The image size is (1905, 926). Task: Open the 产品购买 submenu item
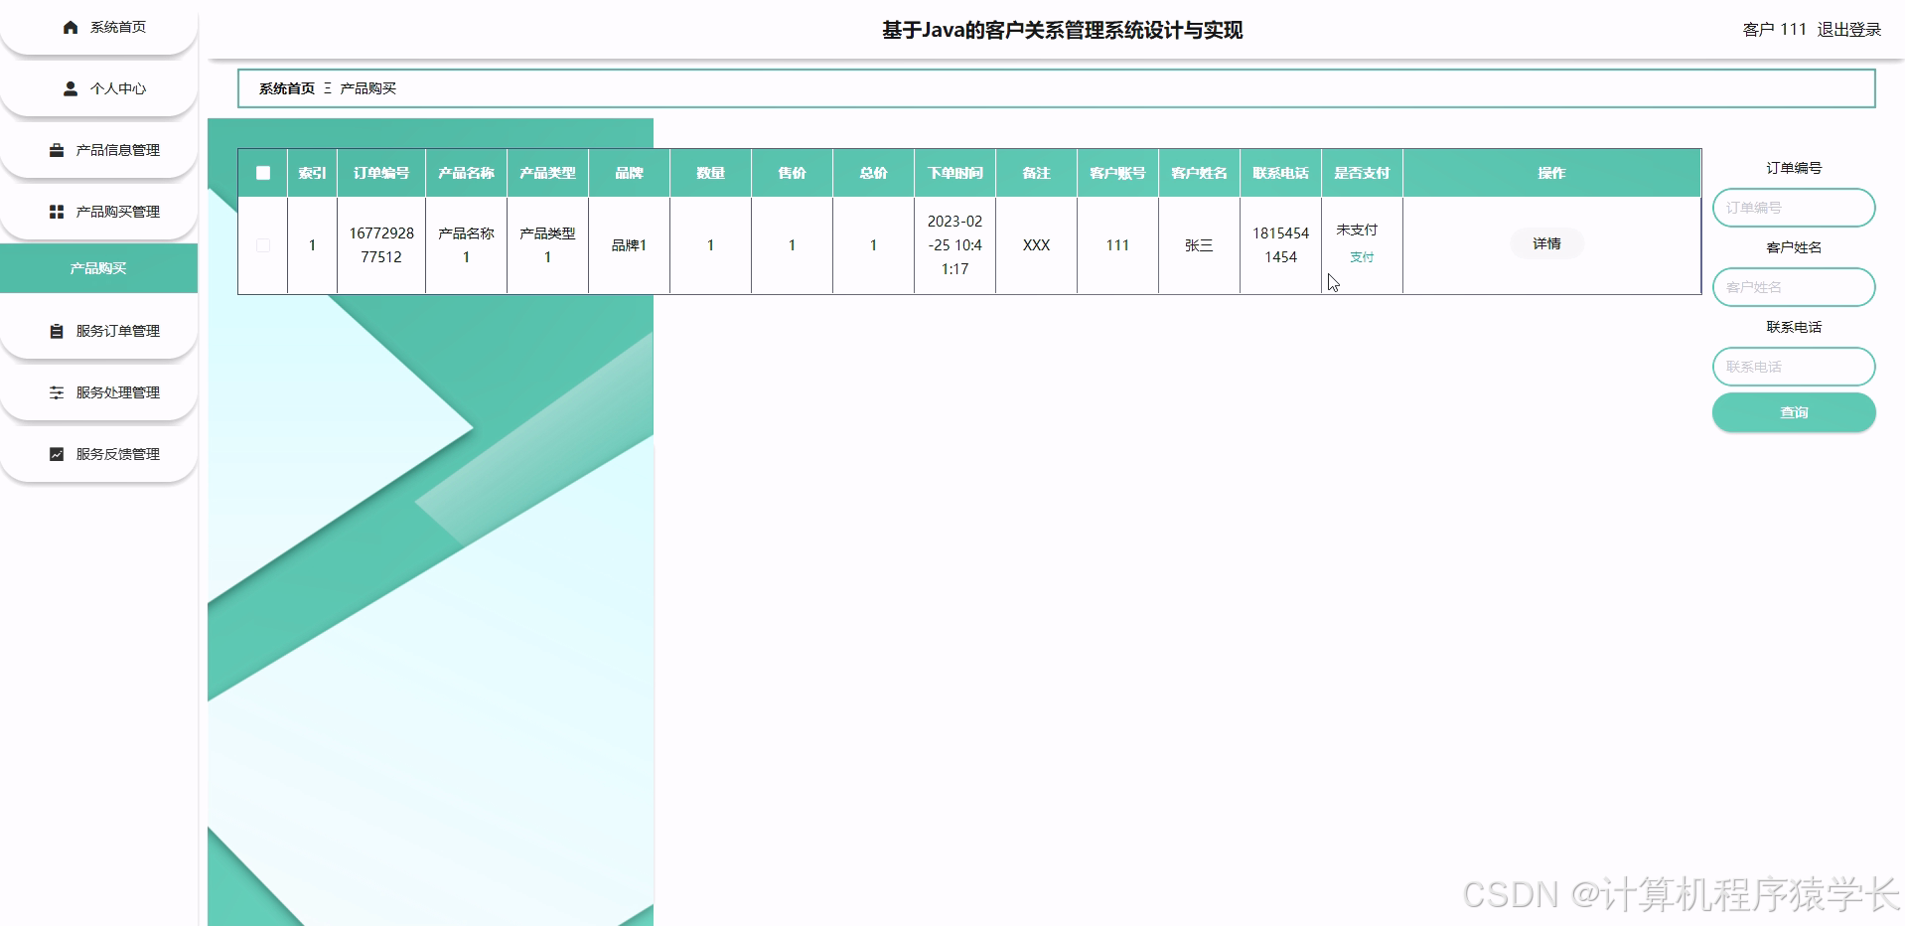[98, 268]
